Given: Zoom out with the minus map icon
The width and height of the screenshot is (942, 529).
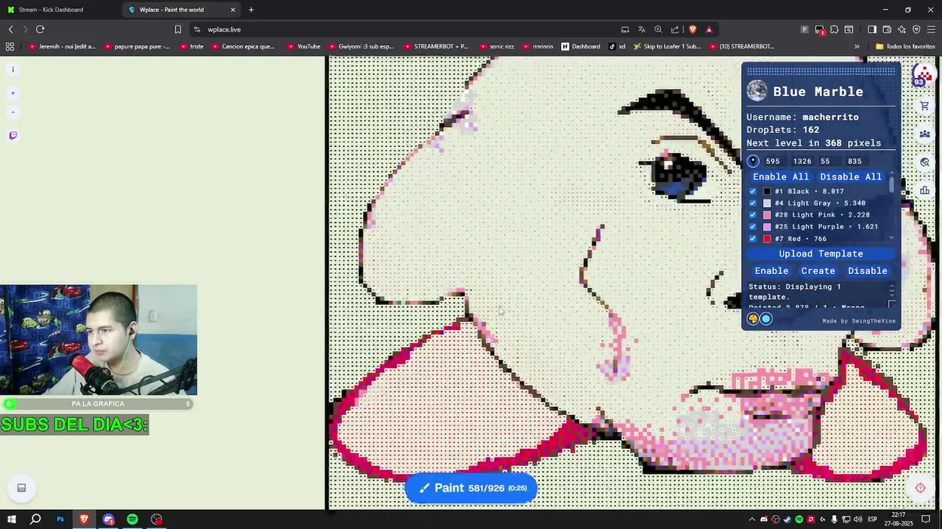Looking at the screenshot, I should point(13,112).
